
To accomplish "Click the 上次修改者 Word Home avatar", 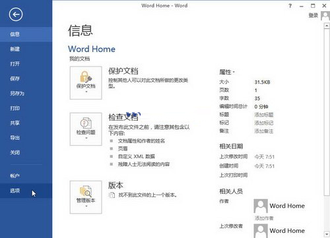I will (261, 231).
